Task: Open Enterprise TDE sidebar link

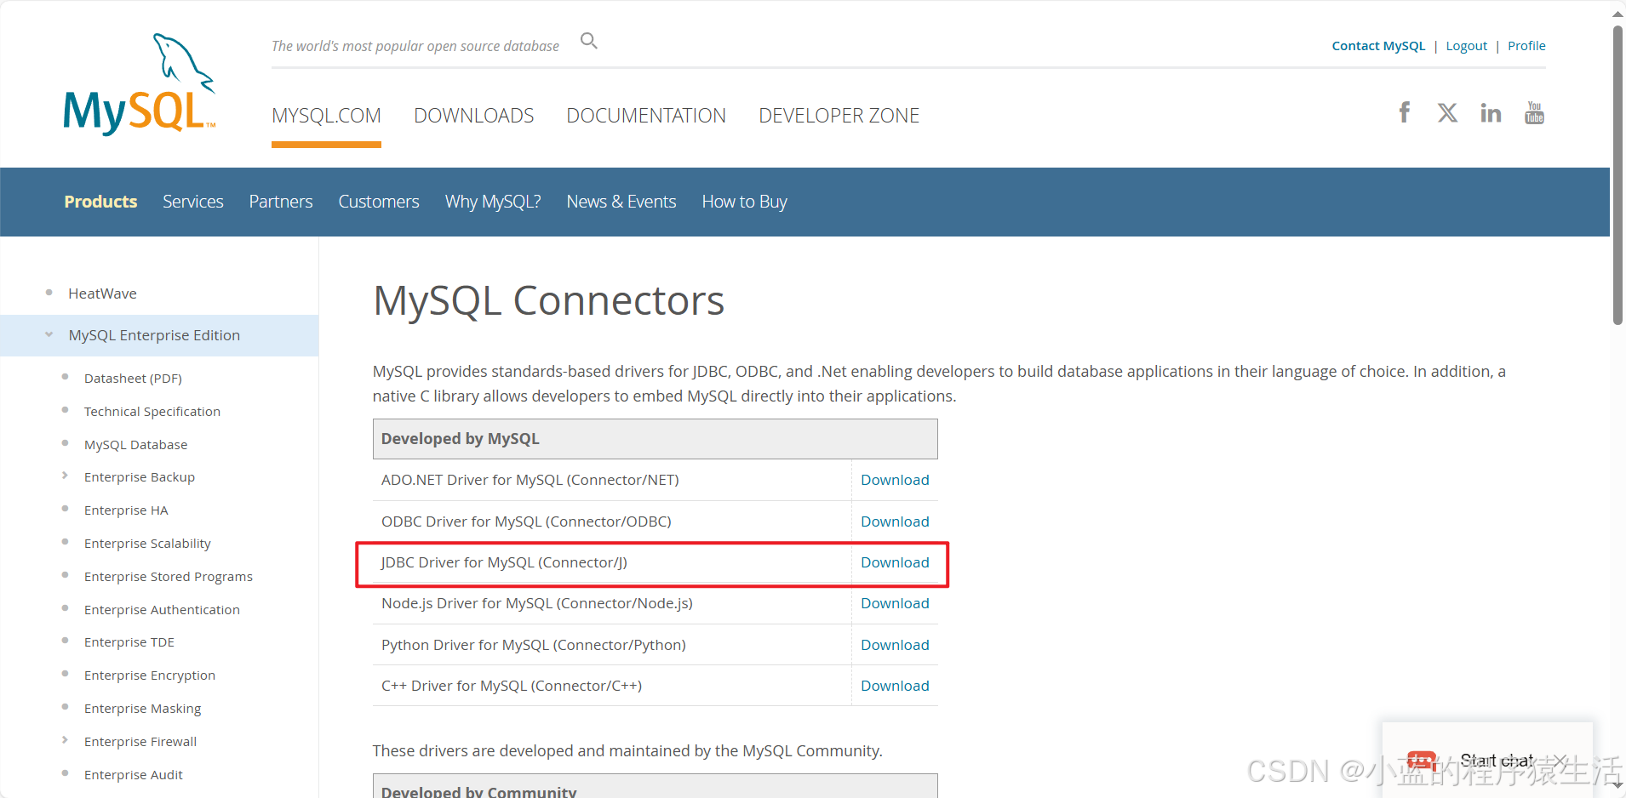Action: 129,642
